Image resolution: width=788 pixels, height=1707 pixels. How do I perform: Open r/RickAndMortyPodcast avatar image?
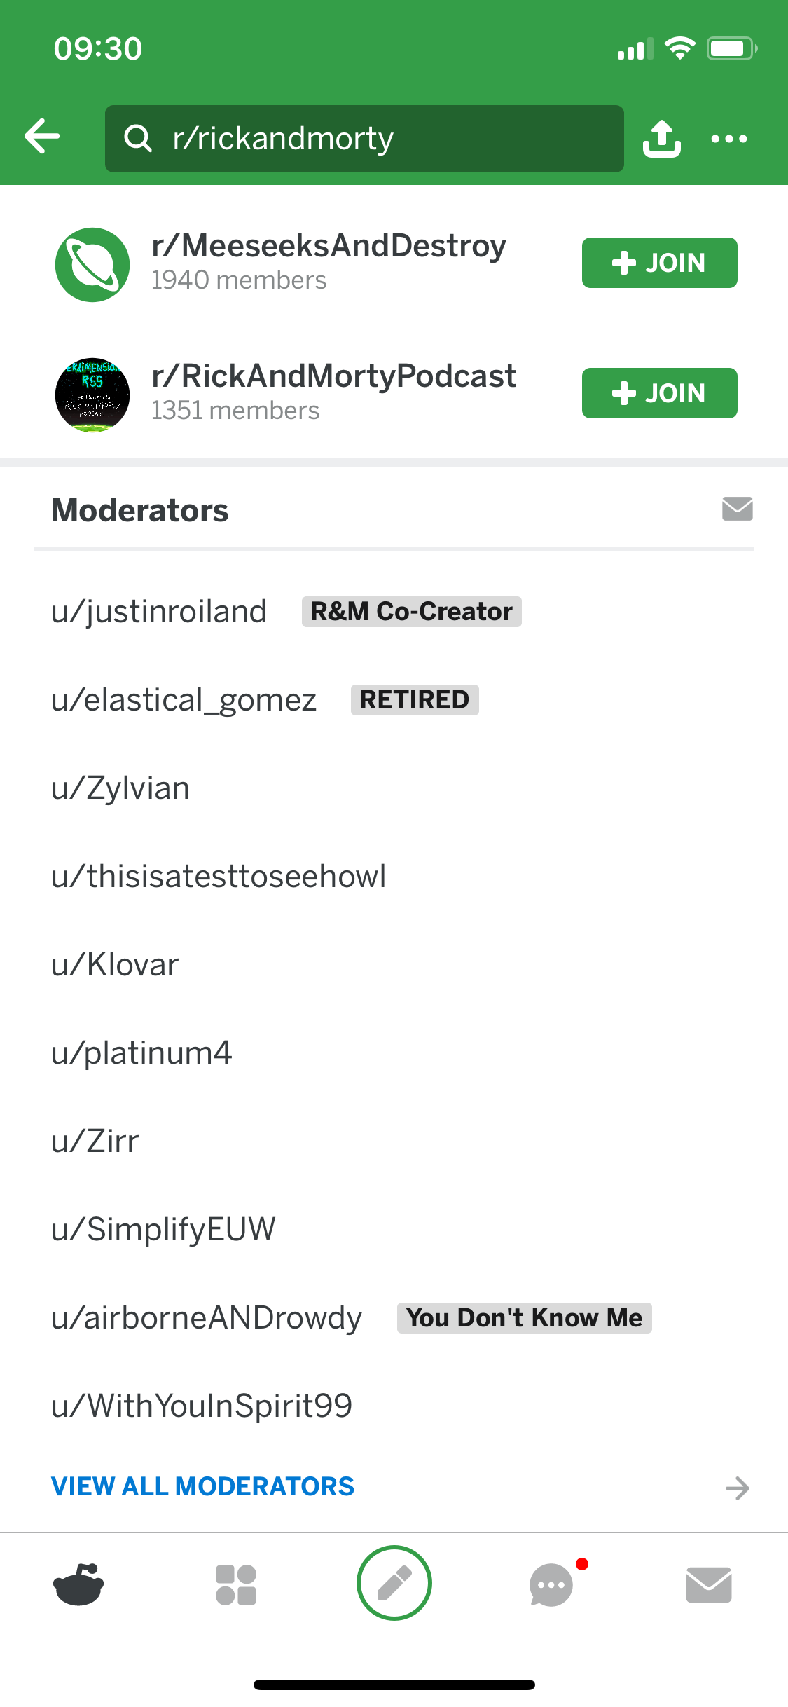click(92, 395)
